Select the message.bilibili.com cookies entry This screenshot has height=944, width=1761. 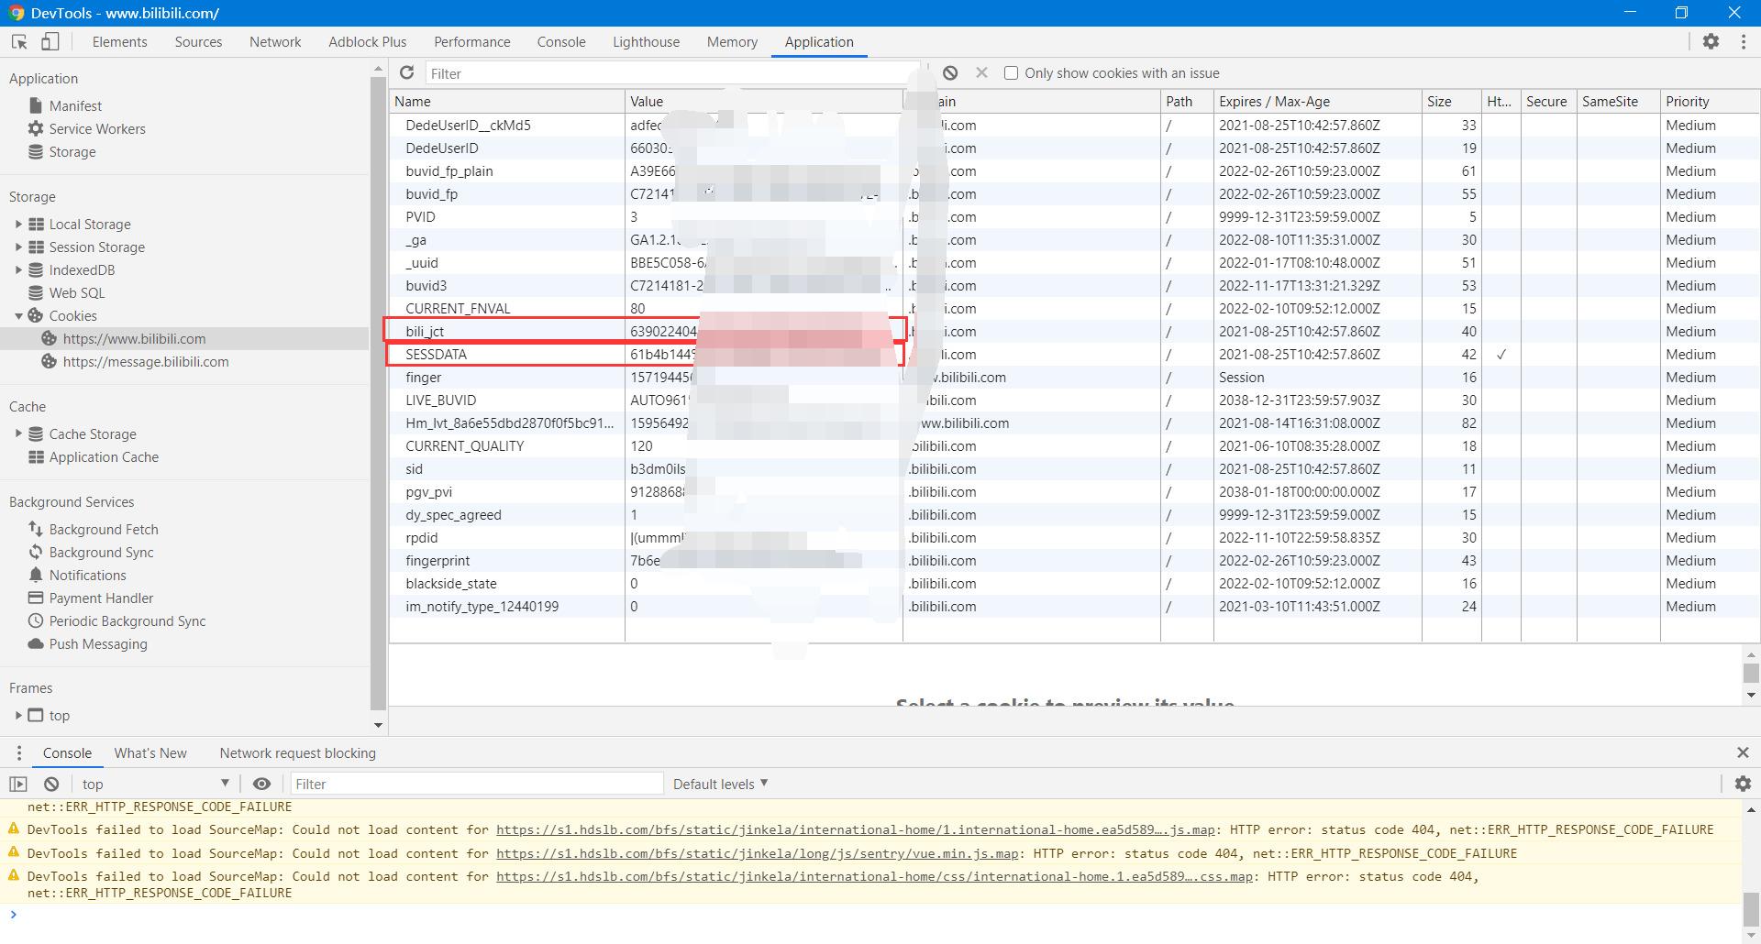click(146, 361)
